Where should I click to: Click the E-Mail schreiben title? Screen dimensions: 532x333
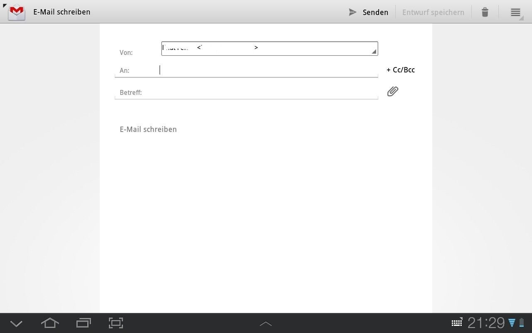62,12
